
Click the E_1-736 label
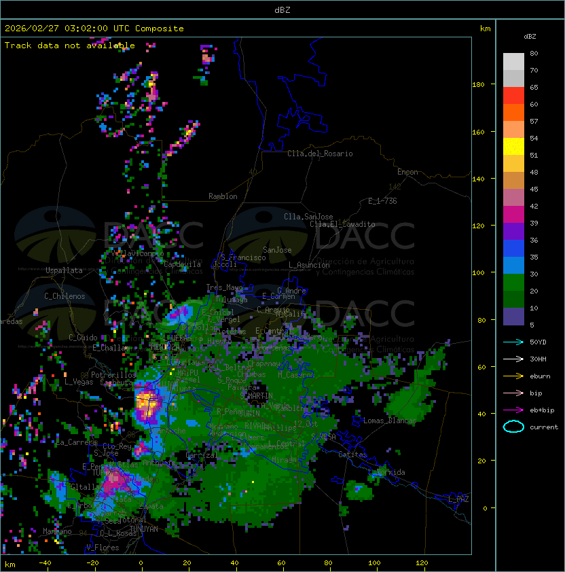pyautogui.click(x=382, y=201)
